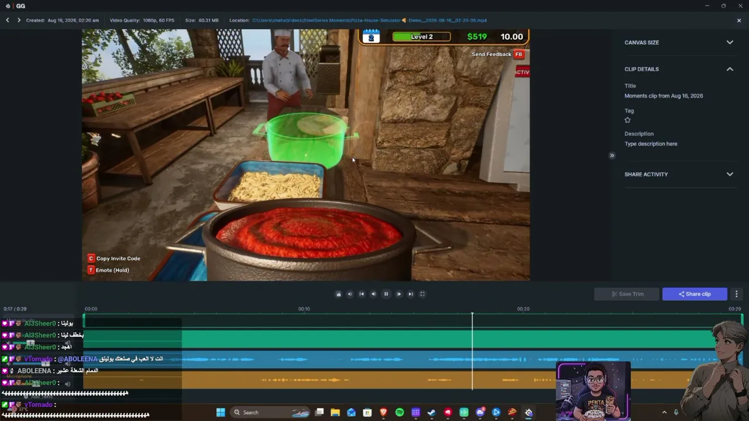
Task: Open Task View from the taskbar
Action: point(319,412)
